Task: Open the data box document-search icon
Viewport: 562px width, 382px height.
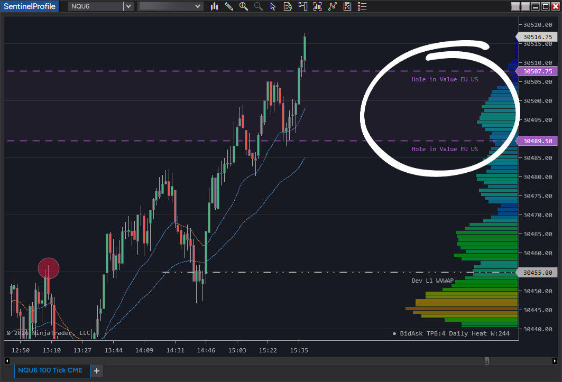Action: click(288, 6)
